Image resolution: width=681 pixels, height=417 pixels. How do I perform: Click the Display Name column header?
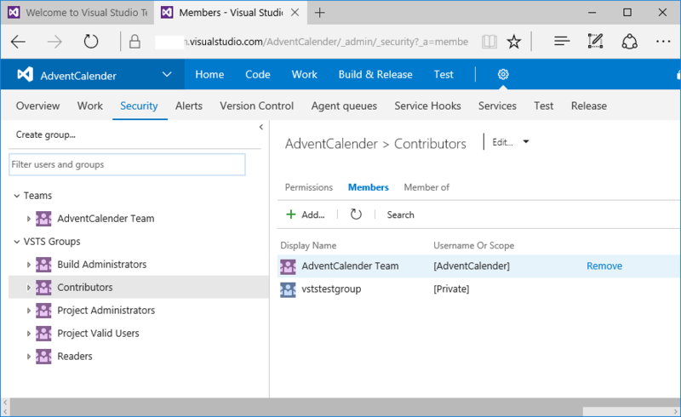coord(308,245)
